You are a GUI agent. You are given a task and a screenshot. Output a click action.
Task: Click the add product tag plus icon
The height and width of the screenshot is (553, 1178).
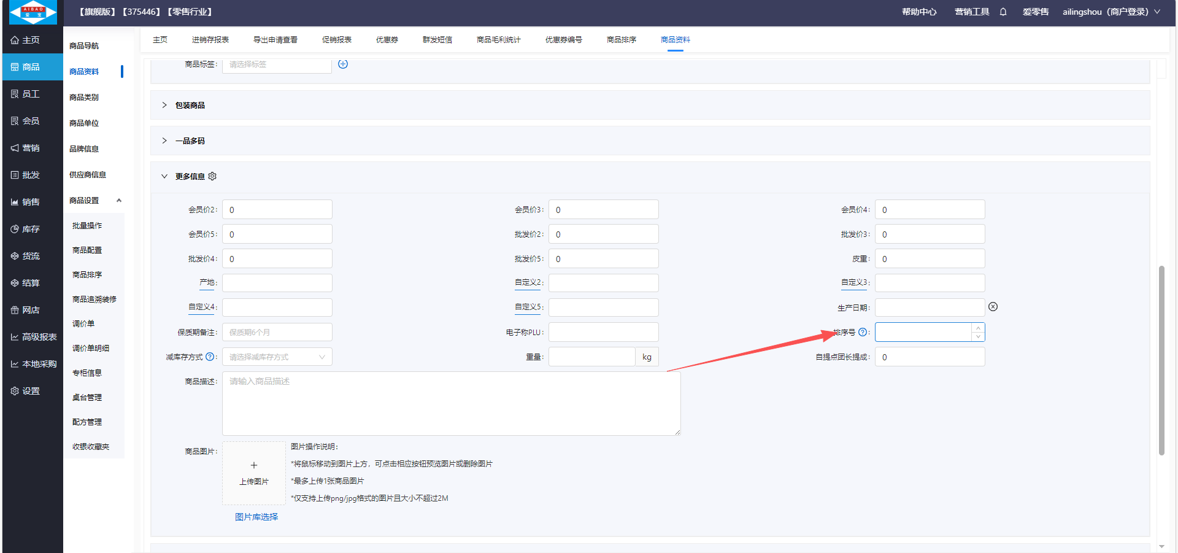point(343,64)
